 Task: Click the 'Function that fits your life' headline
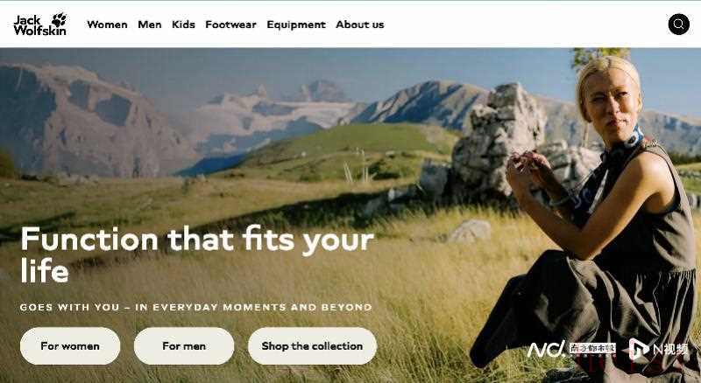click(x=197, y=254)
